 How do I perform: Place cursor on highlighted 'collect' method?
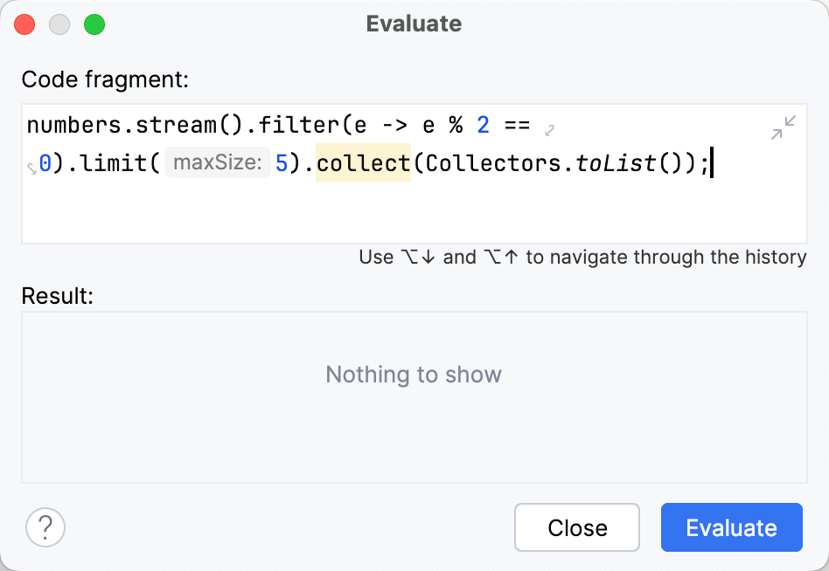pyautogui.click(x=363, y=163)
